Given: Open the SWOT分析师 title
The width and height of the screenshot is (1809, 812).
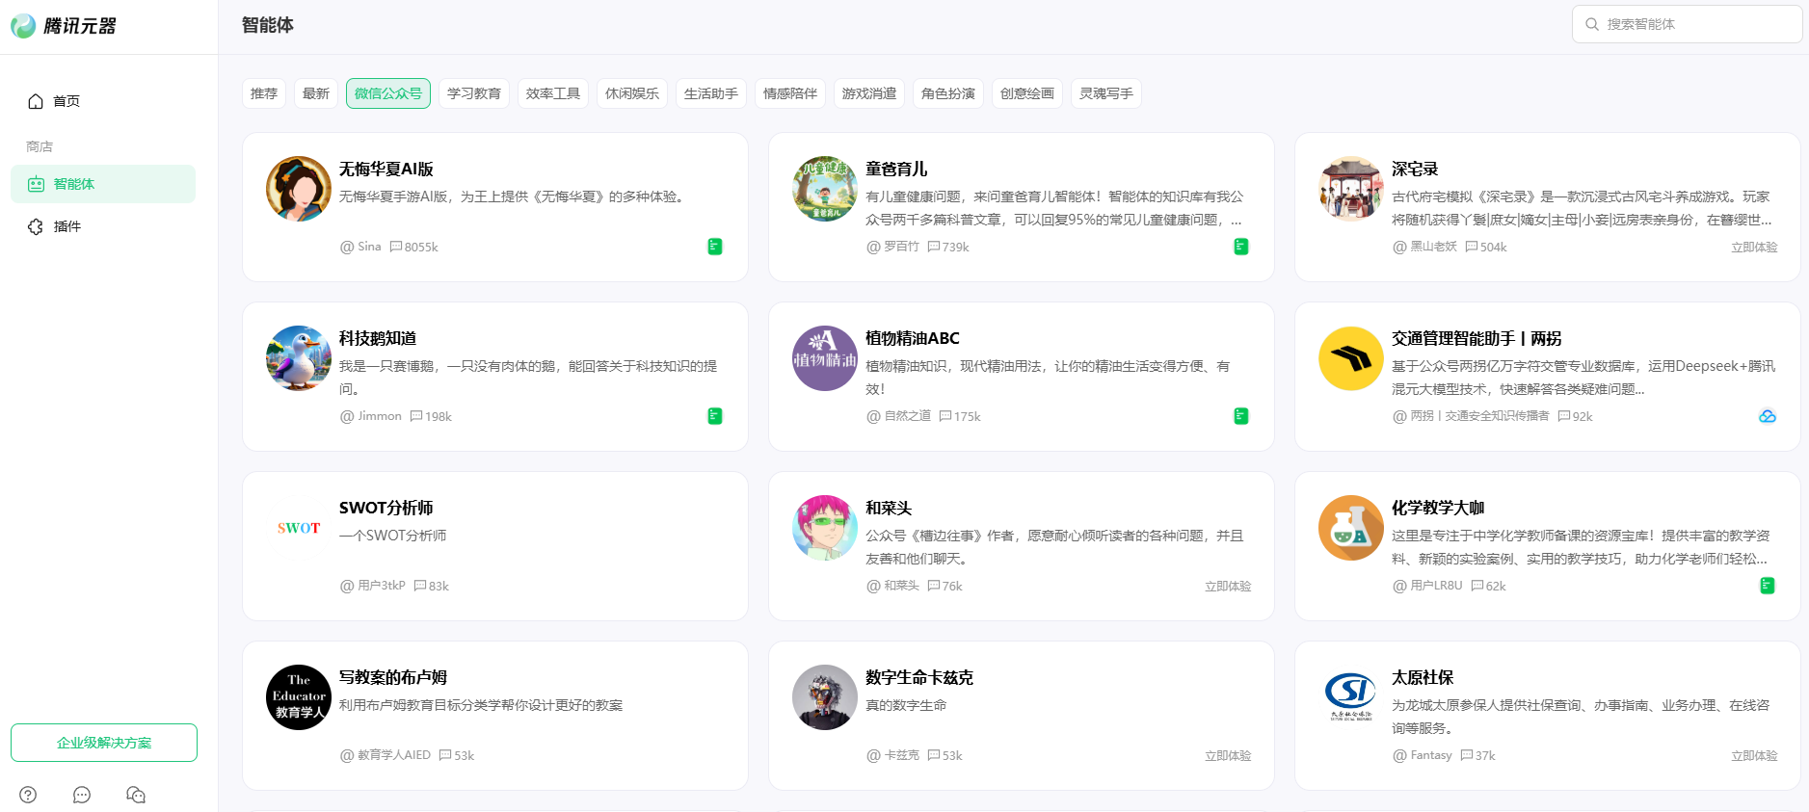Looking at the screenshot, I should point(386,508).
